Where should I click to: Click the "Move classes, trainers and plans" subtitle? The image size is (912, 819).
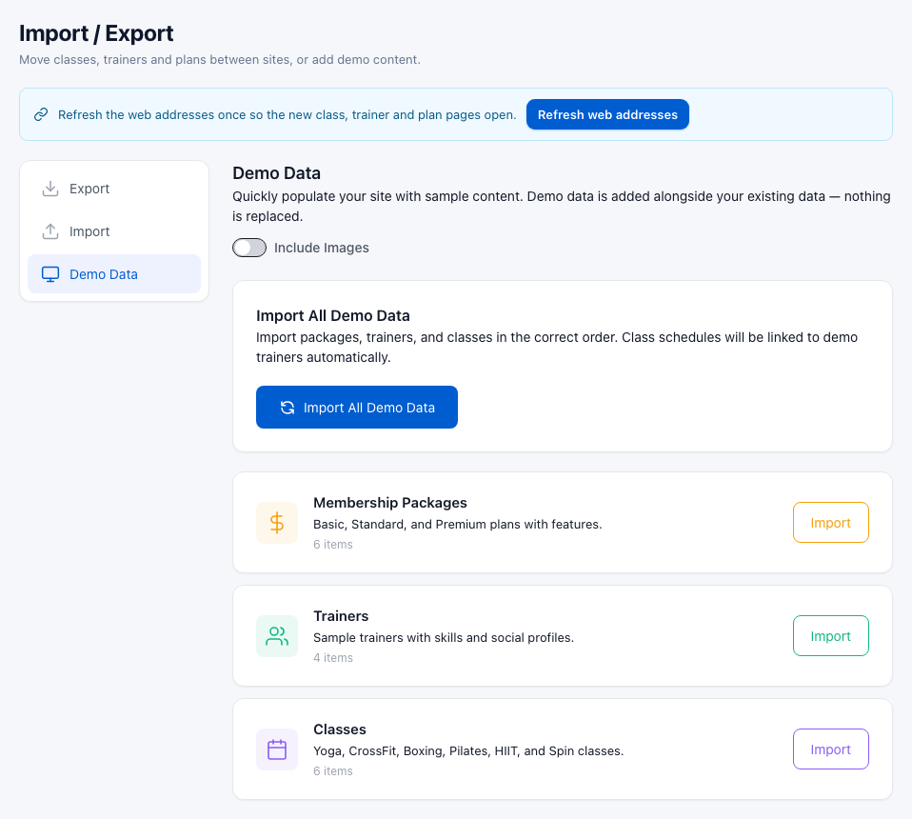click(220, 59)
